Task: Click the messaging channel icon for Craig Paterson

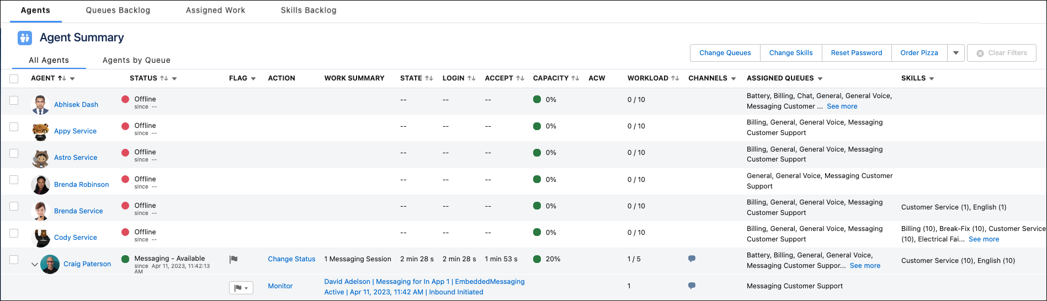Action: click(692, 259)
